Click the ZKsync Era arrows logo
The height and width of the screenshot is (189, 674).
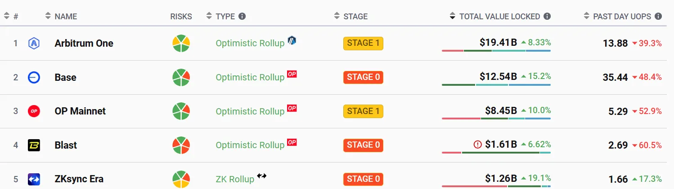coord(34,179)
